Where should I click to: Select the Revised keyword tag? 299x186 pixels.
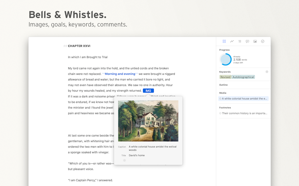[225, 77]
